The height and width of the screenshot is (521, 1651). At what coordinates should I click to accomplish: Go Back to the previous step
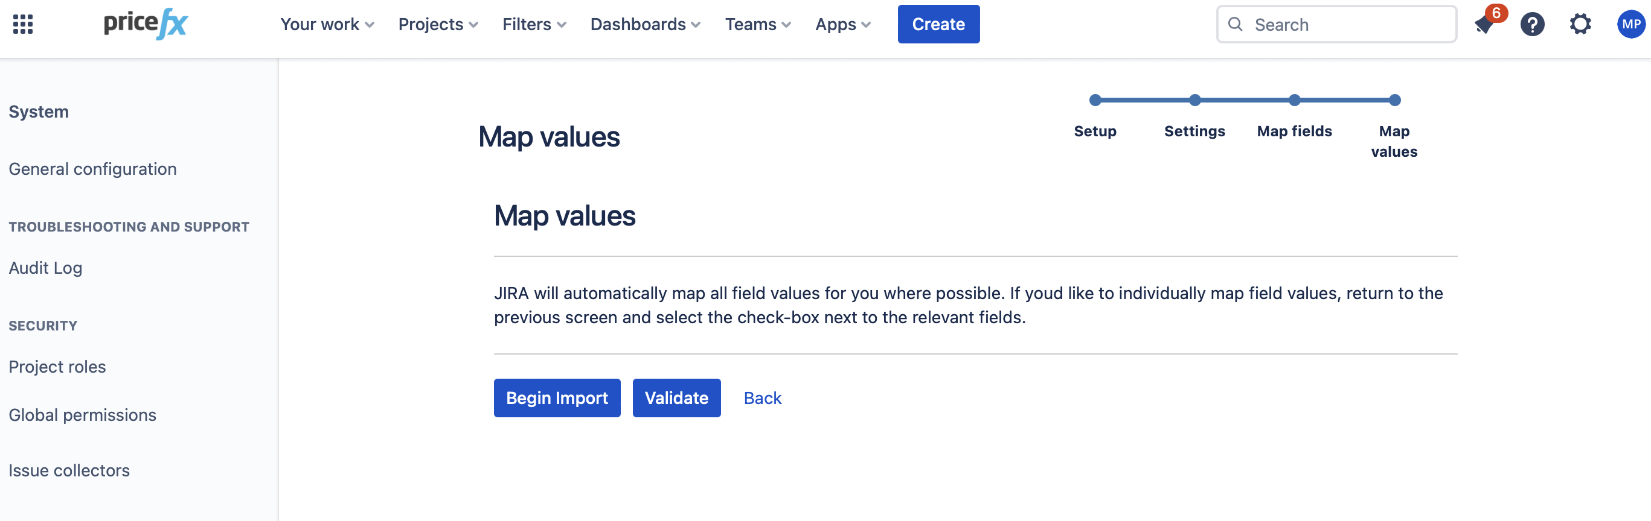(762, 398)
